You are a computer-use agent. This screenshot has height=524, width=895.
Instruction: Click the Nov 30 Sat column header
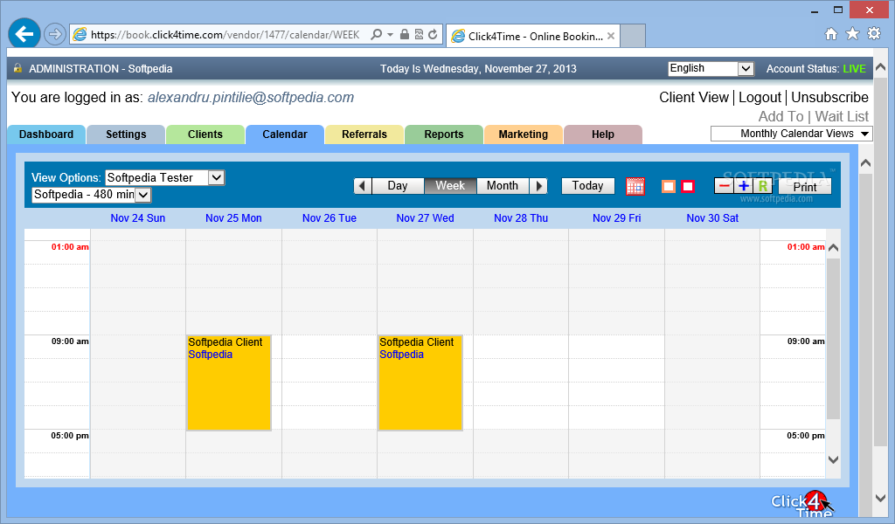tap(712, 218)
